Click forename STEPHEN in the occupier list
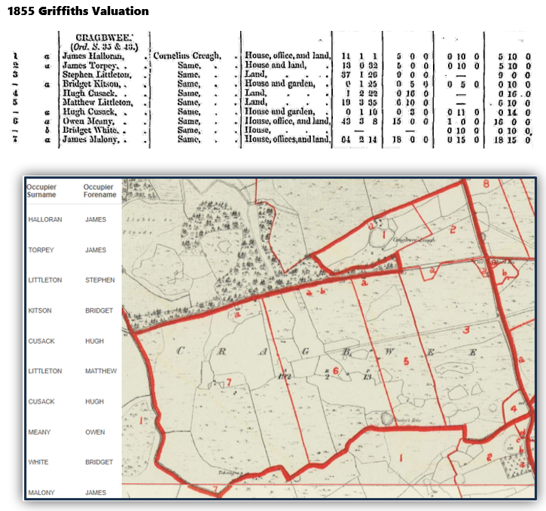The width and height of the screenshot is (546, 511). click(100, 280)
